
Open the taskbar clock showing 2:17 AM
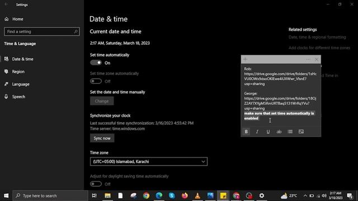click(x=336, y=195)
